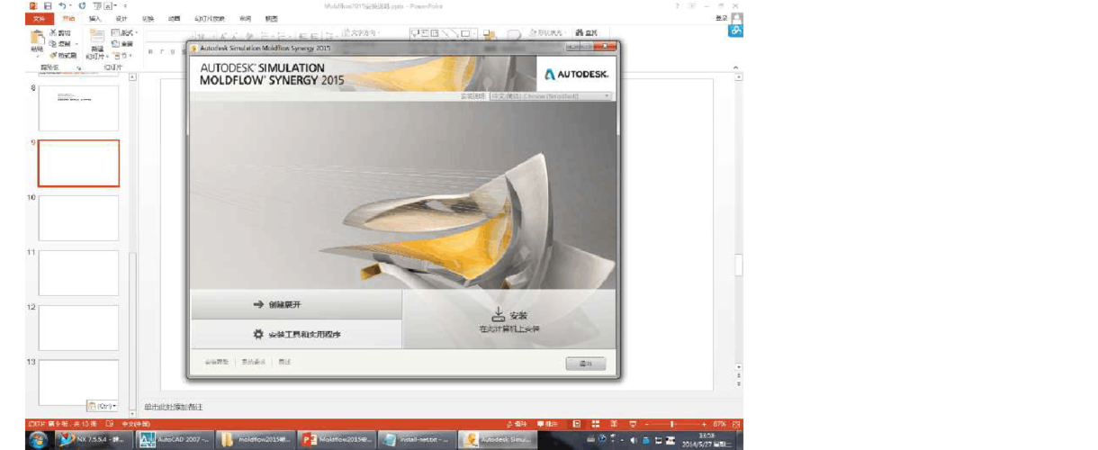Image resolution: width=1098 pixels, height=450 pixels.
Task: Select slide 12 thumbnail
Action: click(78, 328)
